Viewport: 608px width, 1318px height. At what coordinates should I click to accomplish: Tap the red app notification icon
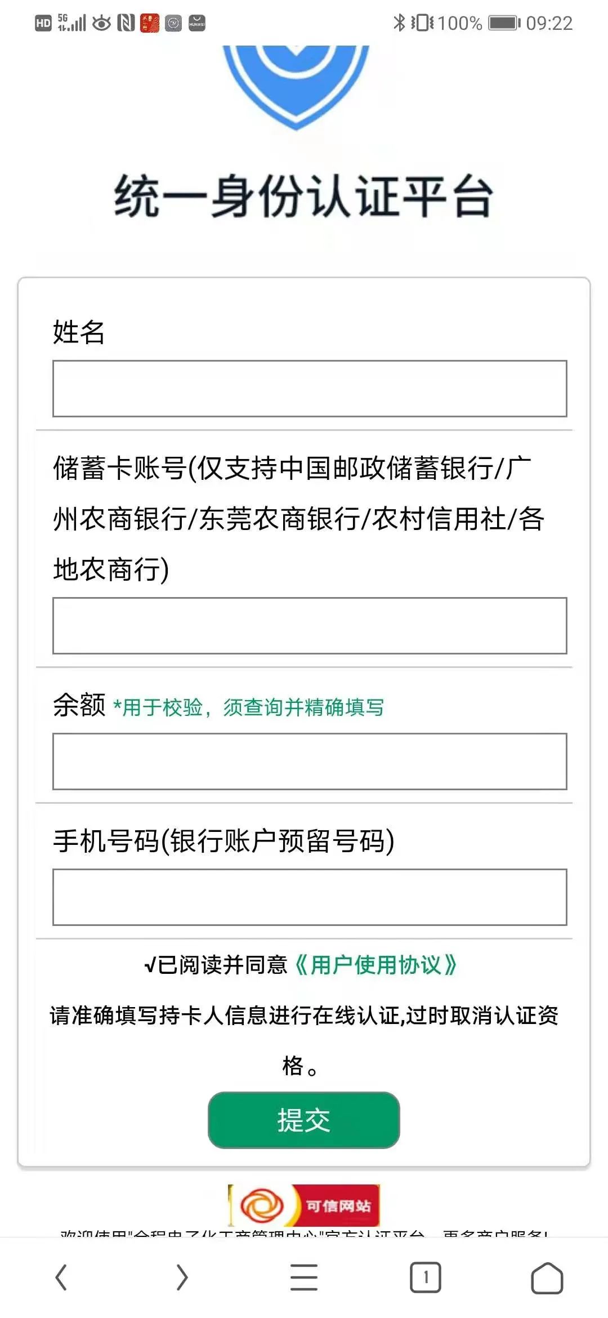click(150, 23)
